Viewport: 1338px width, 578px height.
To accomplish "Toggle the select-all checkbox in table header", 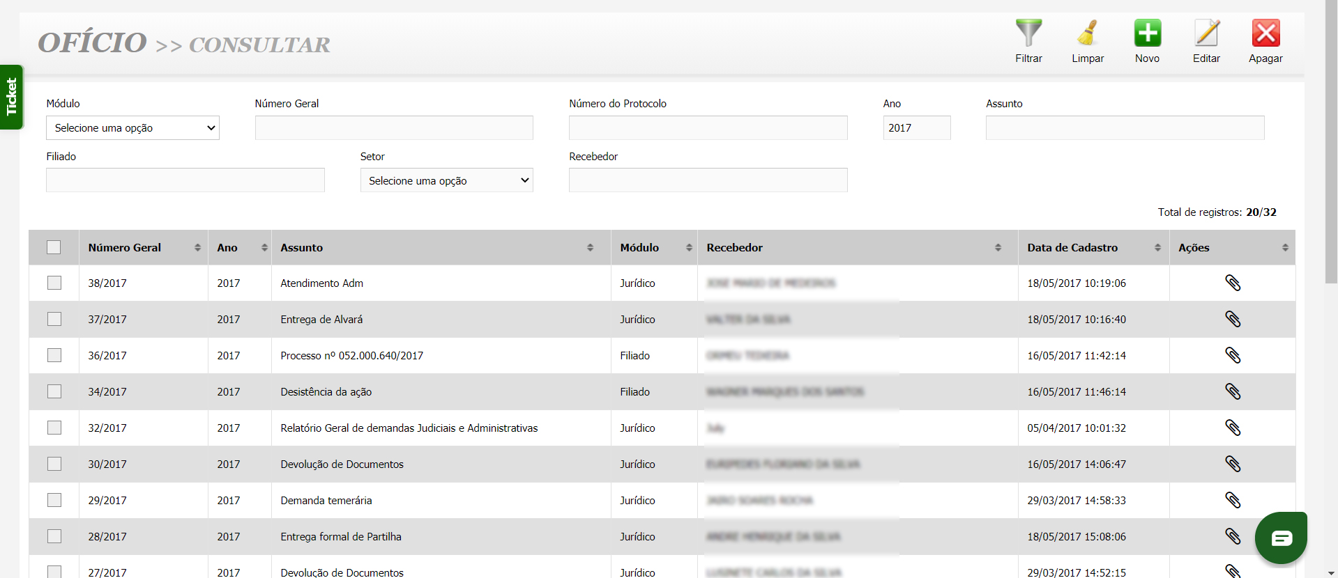I will click(x=54, y=247).
